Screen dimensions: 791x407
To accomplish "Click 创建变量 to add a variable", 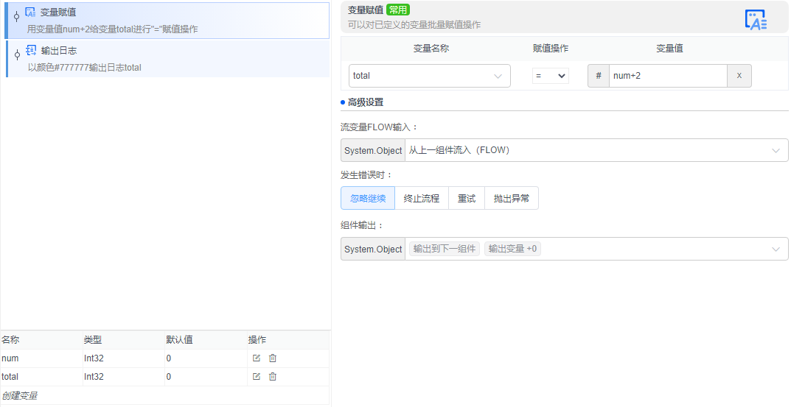I will tap(19, 395).
